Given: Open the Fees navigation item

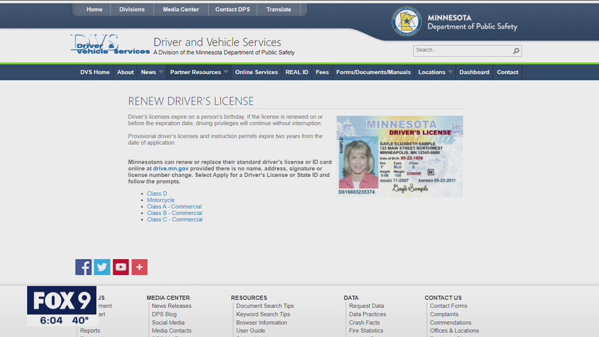Looking at the screenshot, I should (x=322, y=72).
